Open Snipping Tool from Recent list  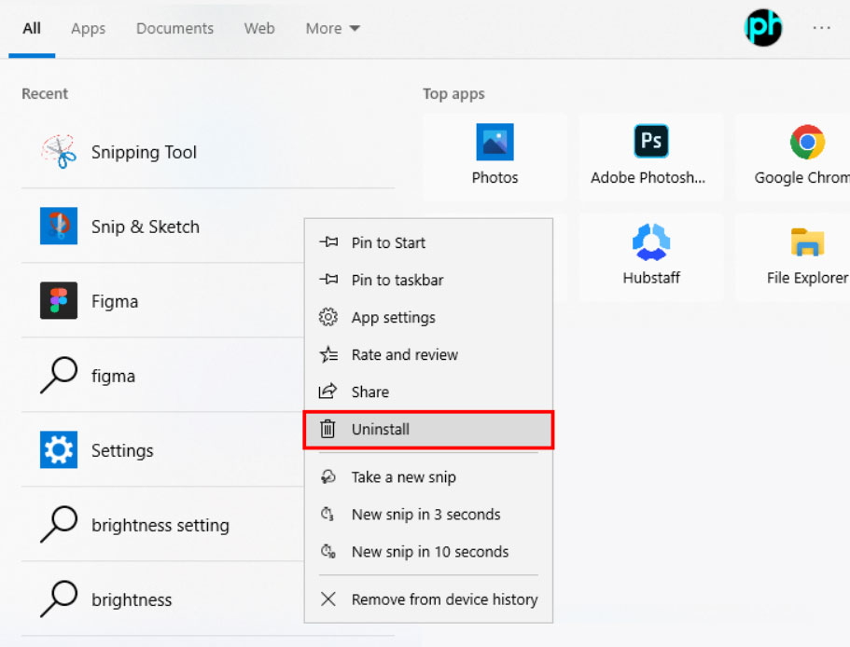click(208, 152)
